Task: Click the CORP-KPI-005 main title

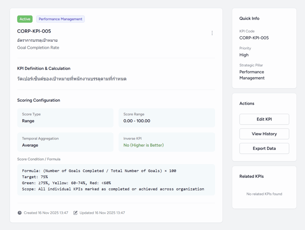Action: [34, 31]
